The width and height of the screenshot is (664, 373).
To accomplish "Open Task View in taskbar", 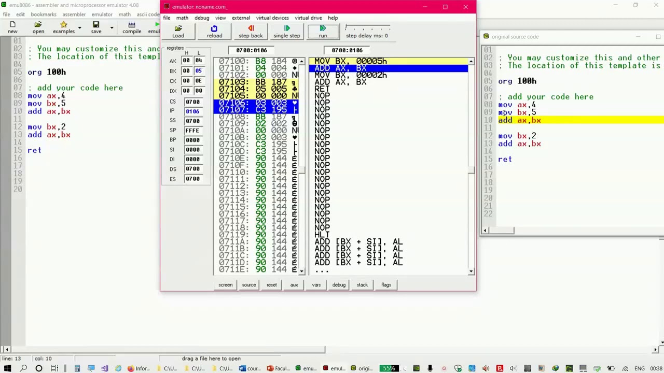I will (54, 368).
